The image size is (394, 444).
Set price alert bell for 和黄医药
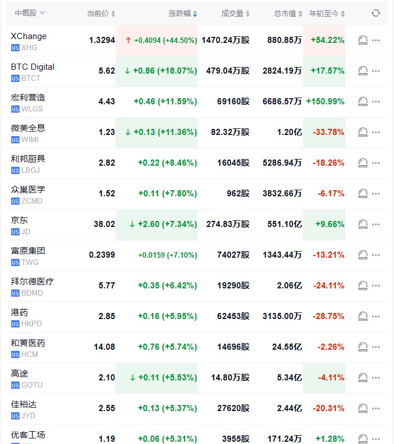click(363, 347)
